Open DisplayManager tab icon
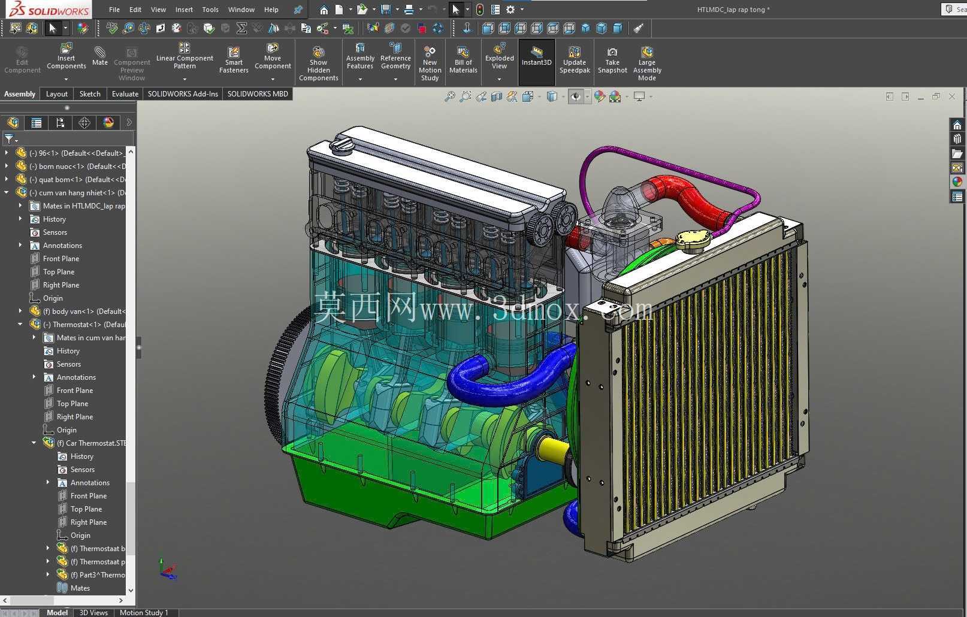 coord(108,123)
